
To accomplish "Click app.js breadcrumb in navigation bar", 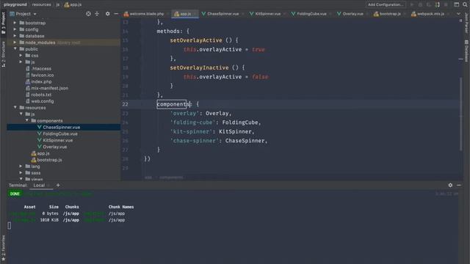I will [73, 4].
